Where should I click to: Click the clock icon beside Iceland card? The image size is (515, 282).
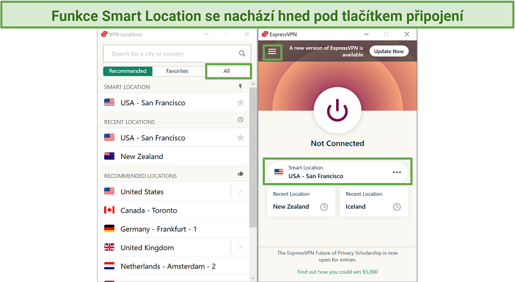tap(397, 207)
